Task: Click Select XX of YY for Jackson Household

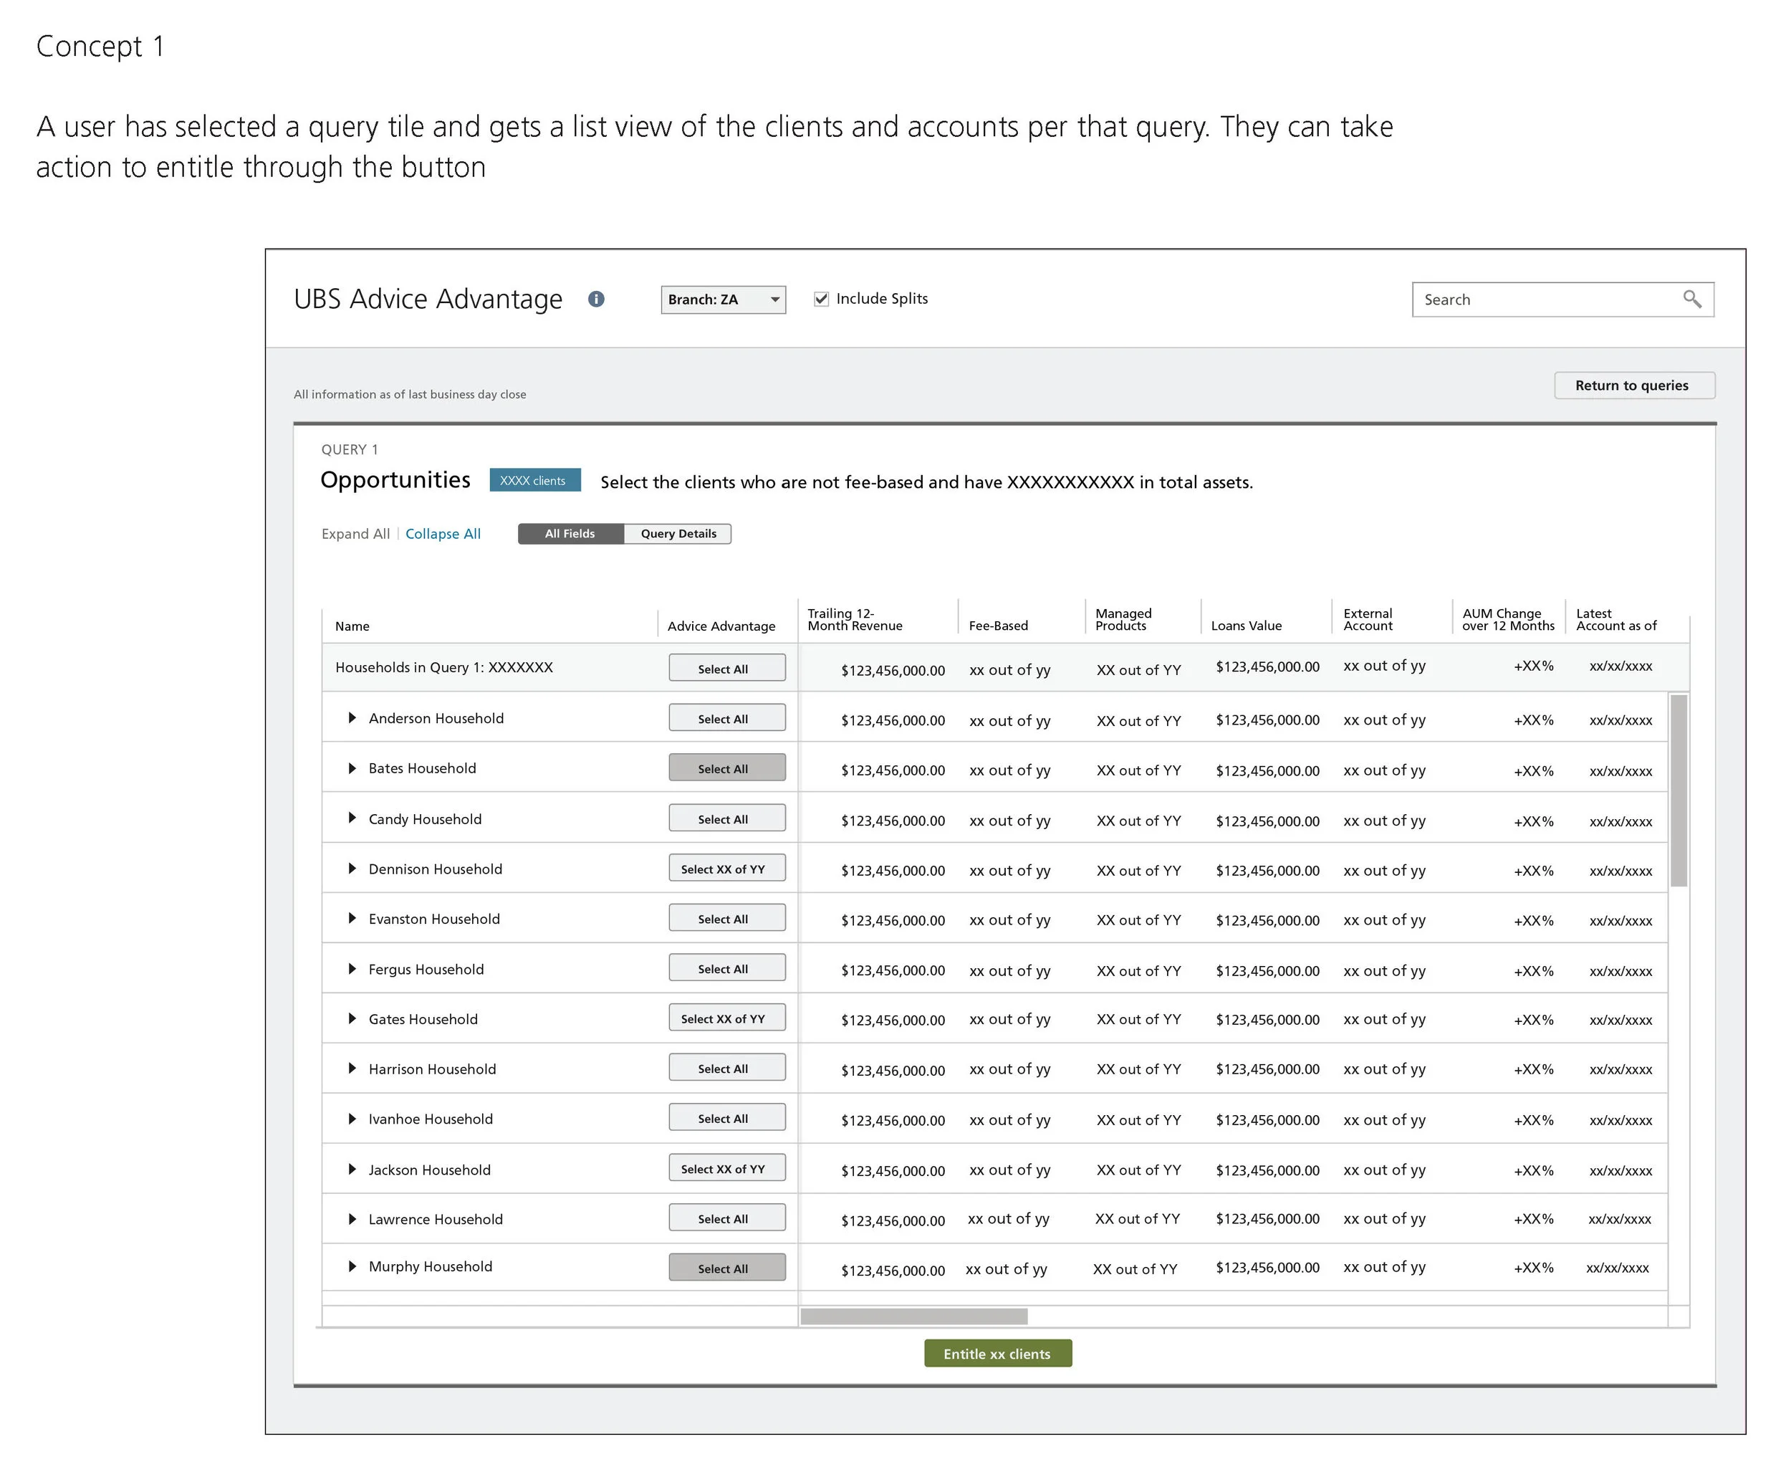Action: click(726, 1168)
